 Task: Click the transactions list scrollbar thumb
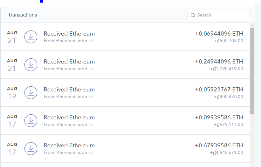tap(252, 70)
